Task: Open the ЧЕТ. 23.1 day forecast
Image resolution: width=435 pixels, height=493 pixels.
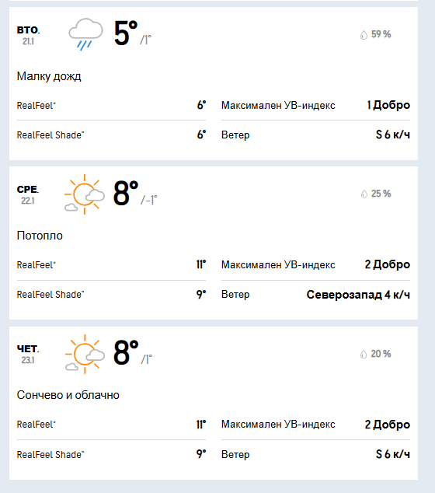Action: (28, 355)
